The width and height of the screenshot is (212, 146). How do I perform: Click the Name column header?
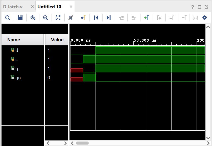point(14,40)
